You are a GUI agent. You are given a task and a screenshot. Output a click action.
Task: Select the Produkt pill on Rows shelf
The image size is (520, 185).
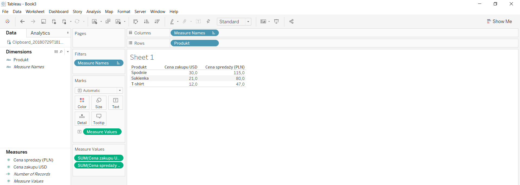[194, 43]
